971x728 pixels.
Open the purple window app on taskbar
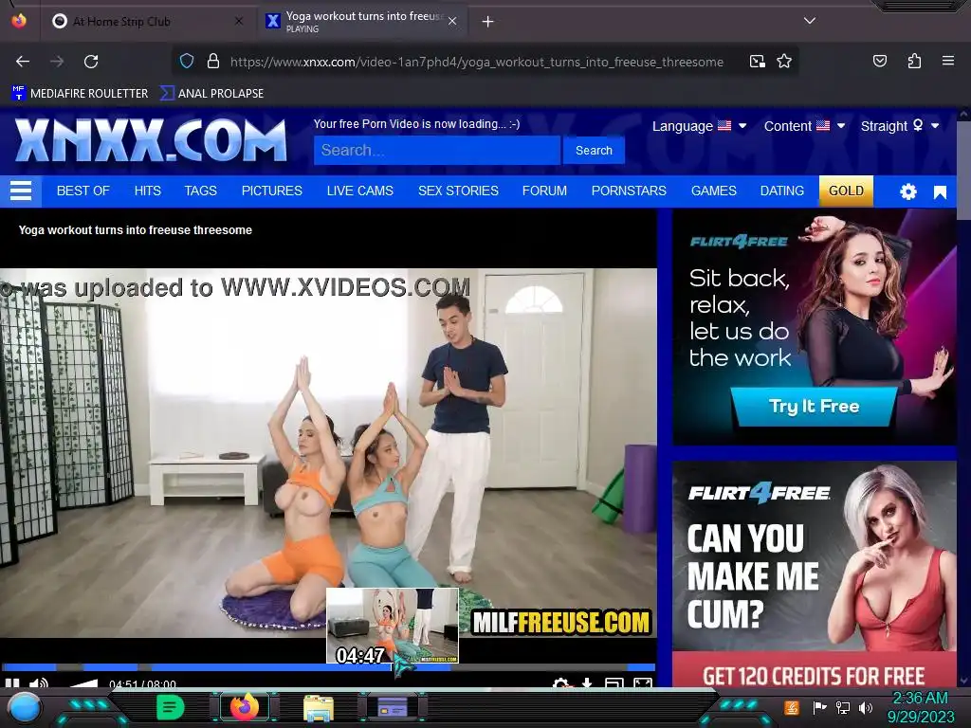[393, 707]
